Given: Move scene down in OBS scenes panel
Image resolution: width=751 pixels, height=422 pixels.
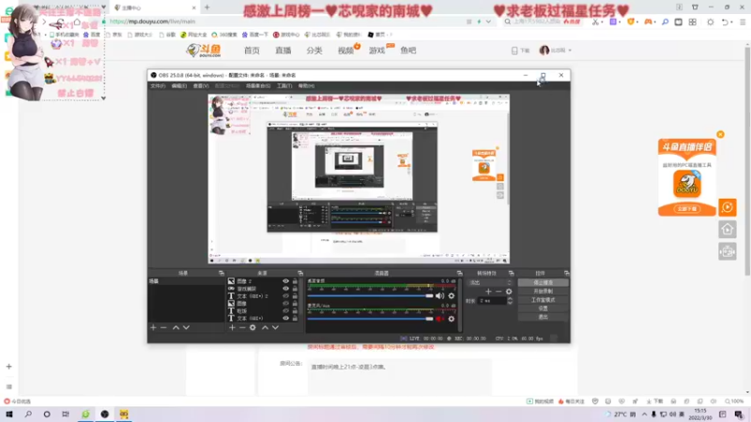Looking at the screenshot, I should point(186,327).
